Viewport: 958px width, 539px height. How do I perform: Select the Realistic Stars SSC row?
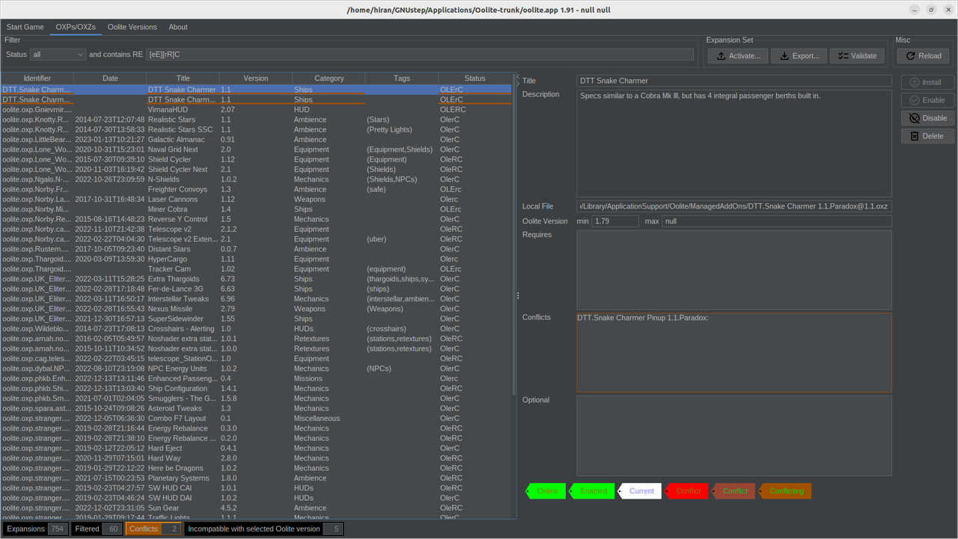point(256,129)
